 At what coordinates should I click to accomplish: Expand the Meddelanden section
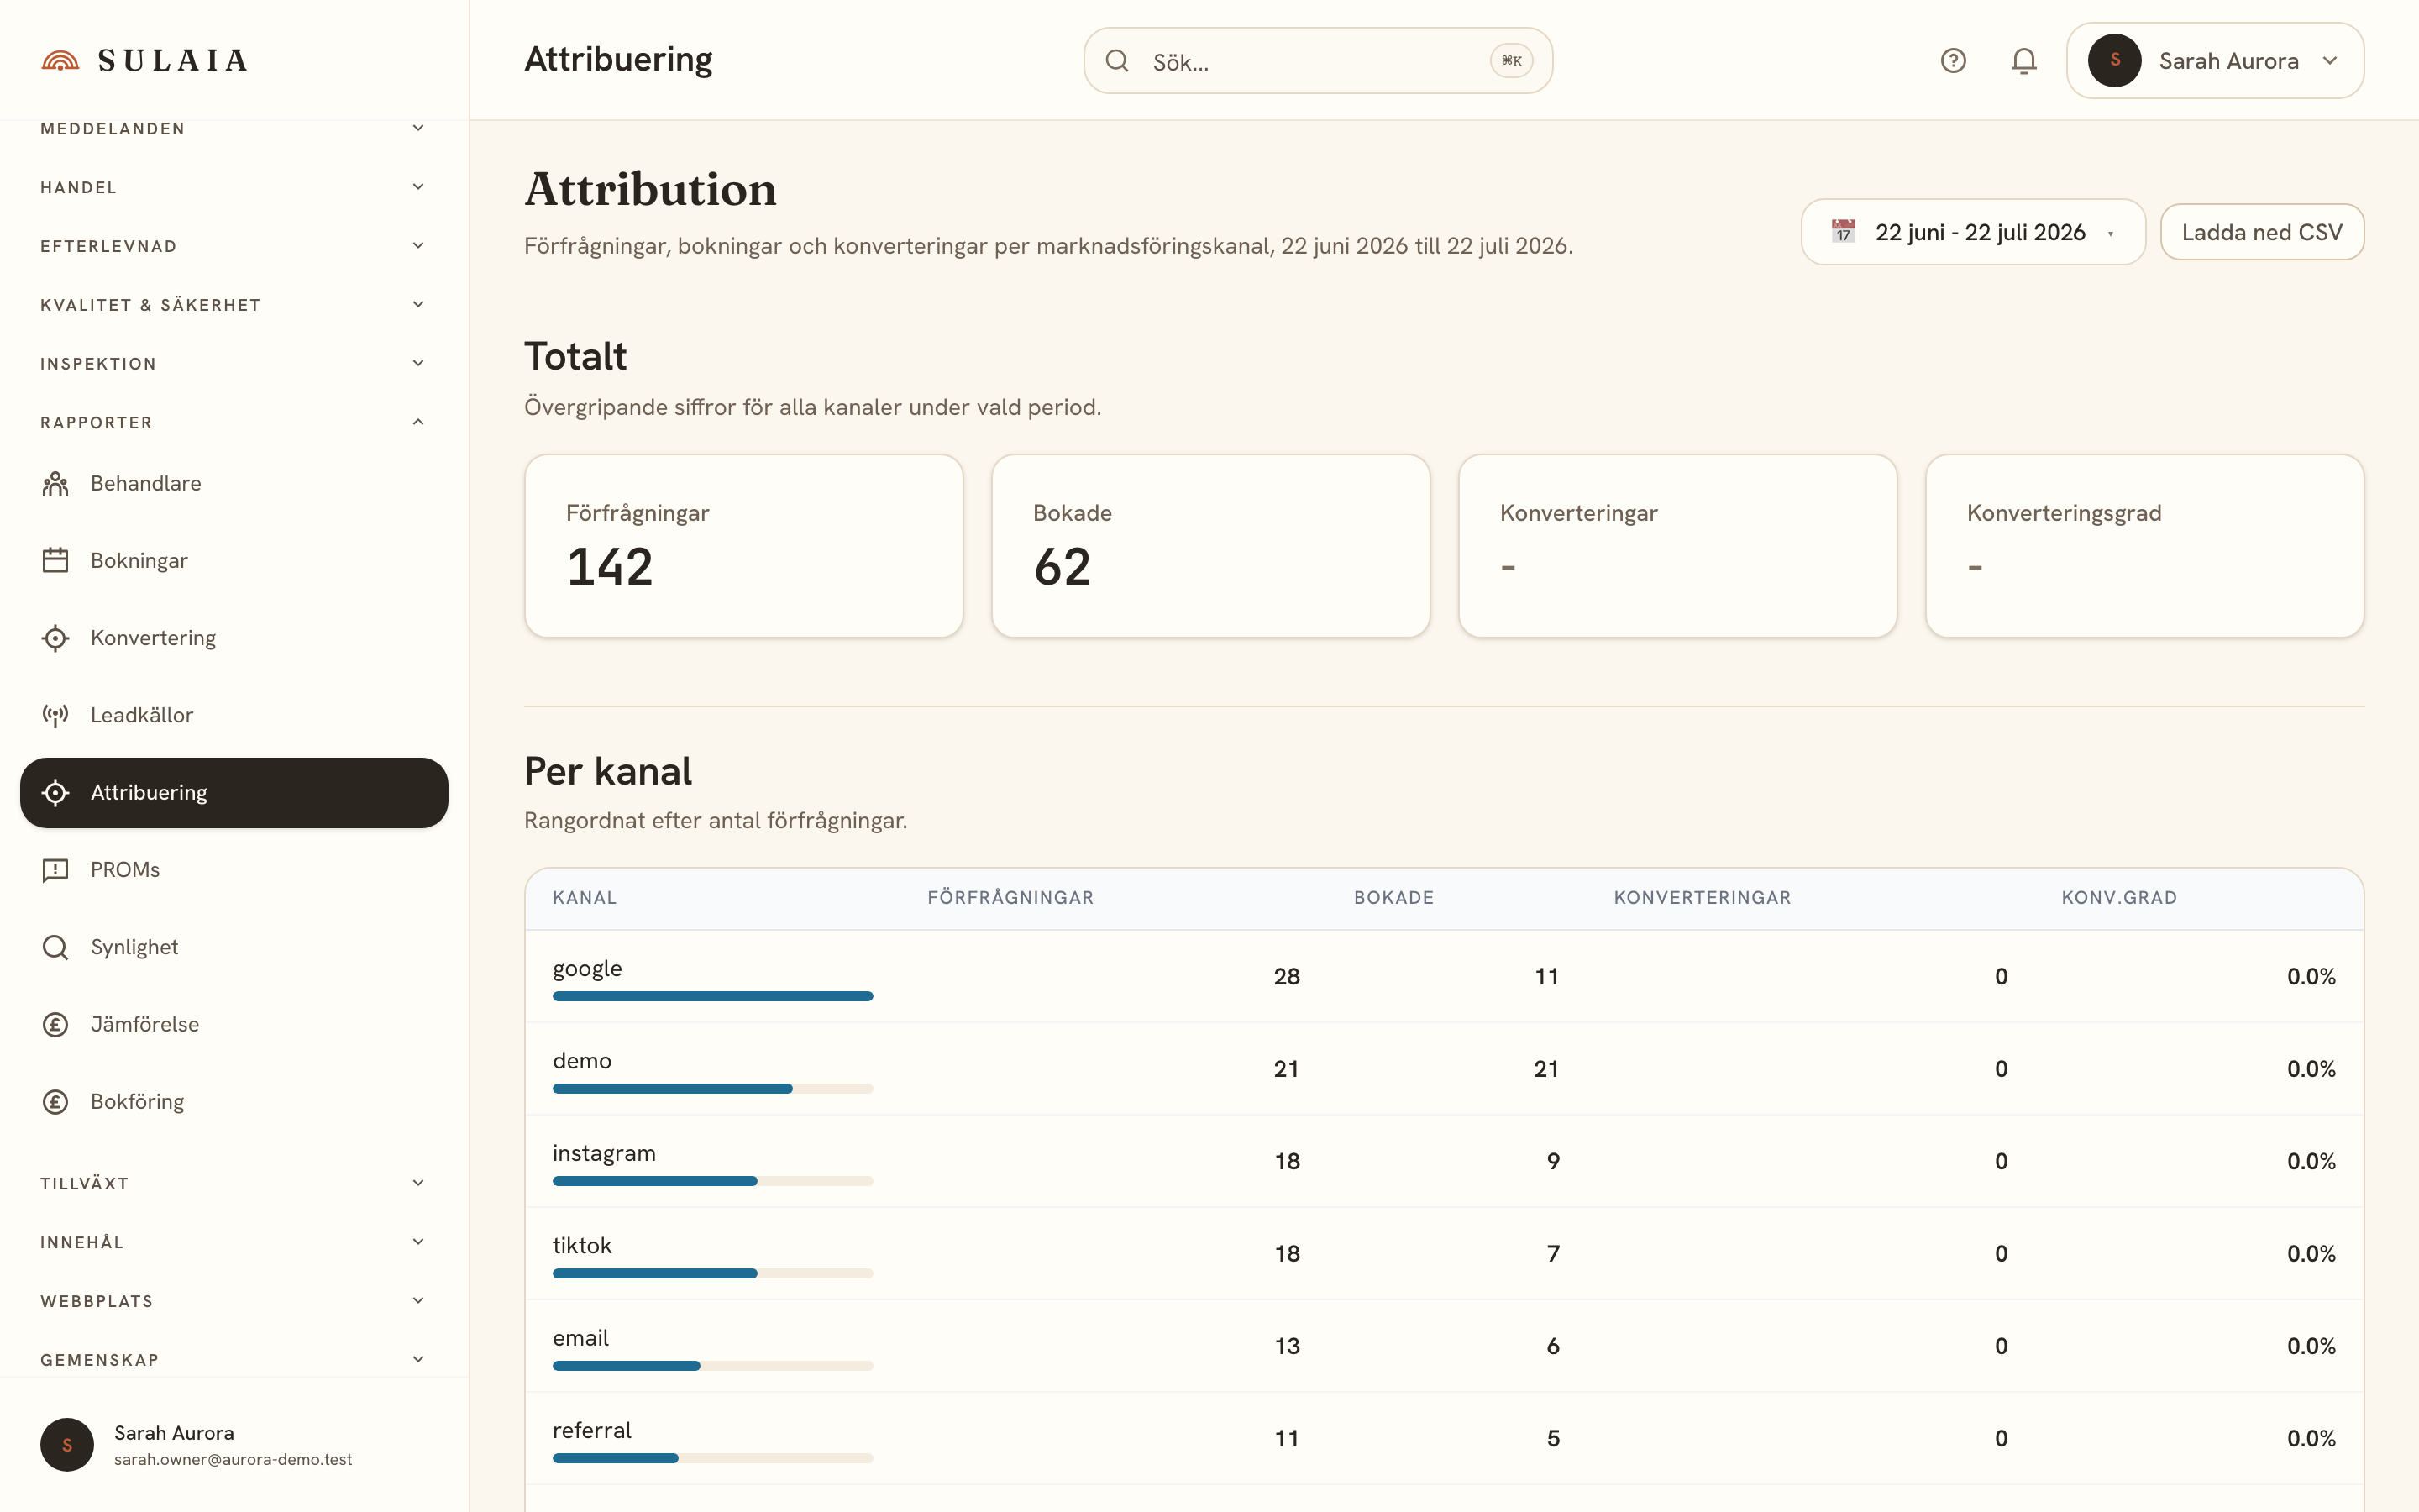234,128
